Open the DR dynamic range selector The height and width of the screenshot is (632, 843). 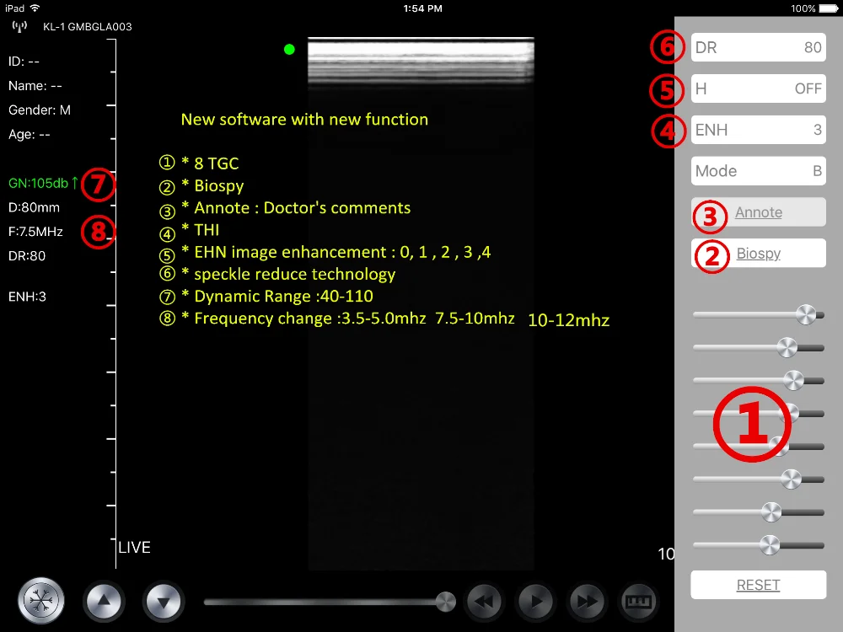[758, 48]
